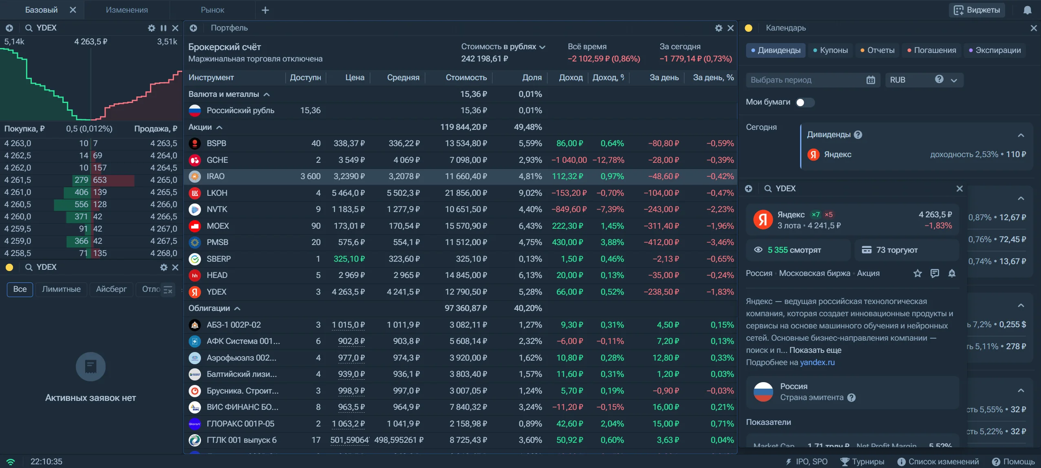This screenshot has width=1041, height=468.
Task: Click the Wi-Fi connection status icon
Action: click(x=11, y=462)
